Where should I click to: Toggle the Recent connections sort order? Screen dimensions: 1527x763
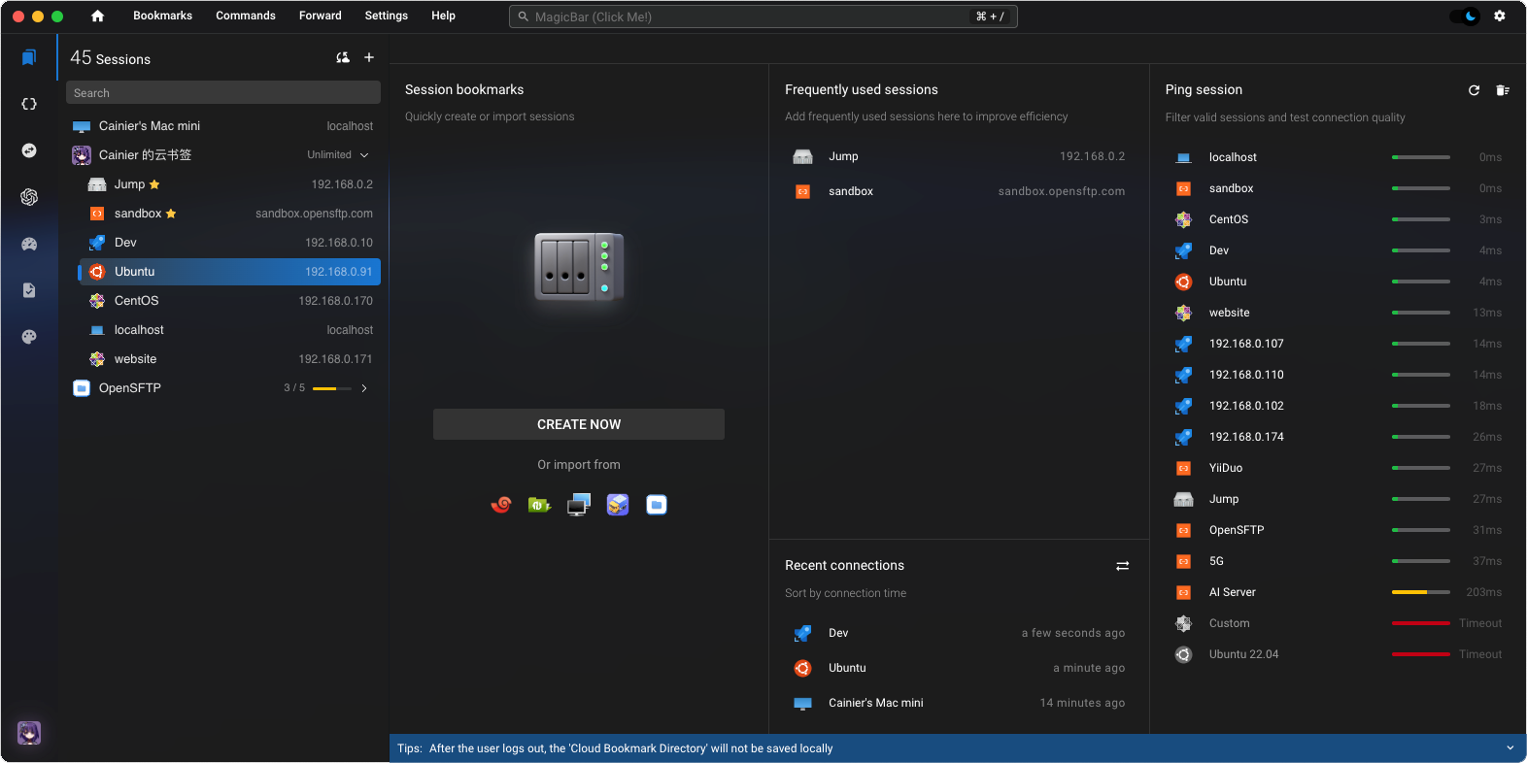[x=1122, y=566]
